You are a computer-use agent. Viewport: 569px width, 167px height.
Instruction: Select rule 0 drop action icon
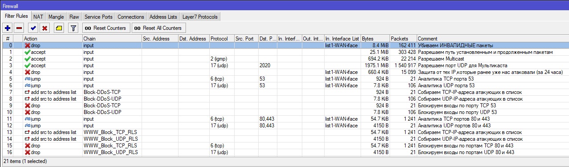tap(27, 45)
